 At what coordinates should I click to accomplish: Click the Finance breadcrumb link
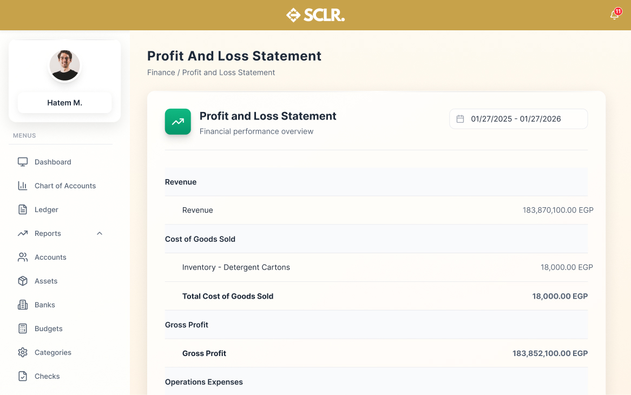point(161,73)
